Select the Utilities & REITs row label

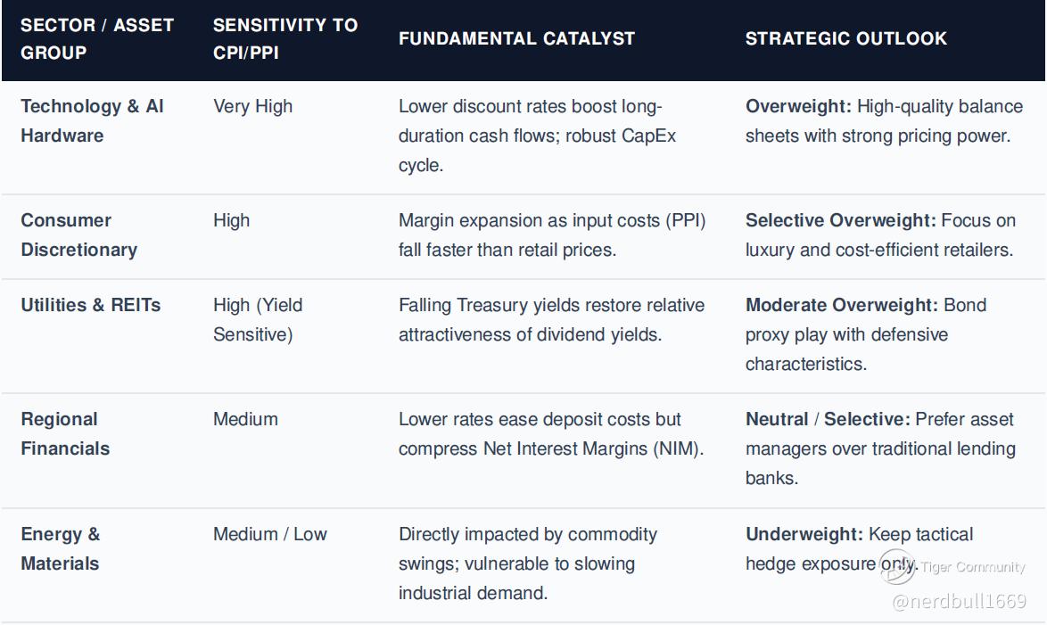pos(91,305)
